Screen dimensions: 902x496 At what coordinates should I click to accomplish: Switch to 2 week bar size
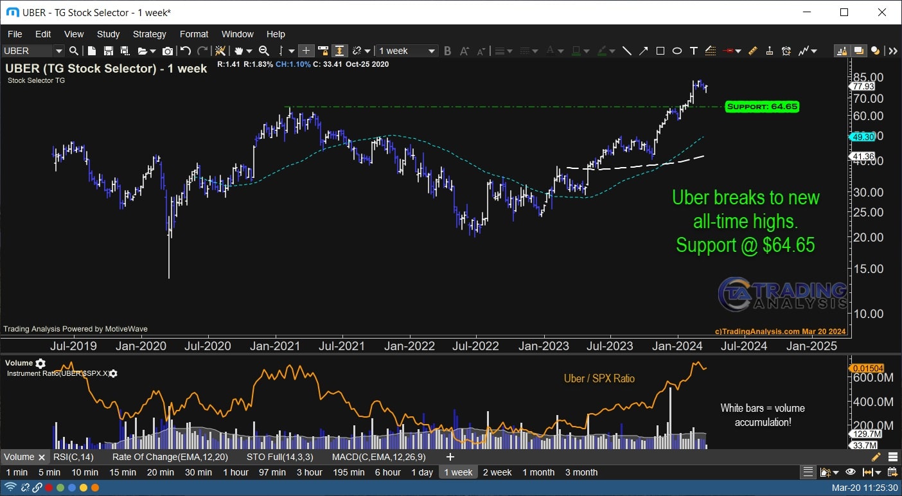(x=497, y=472)
